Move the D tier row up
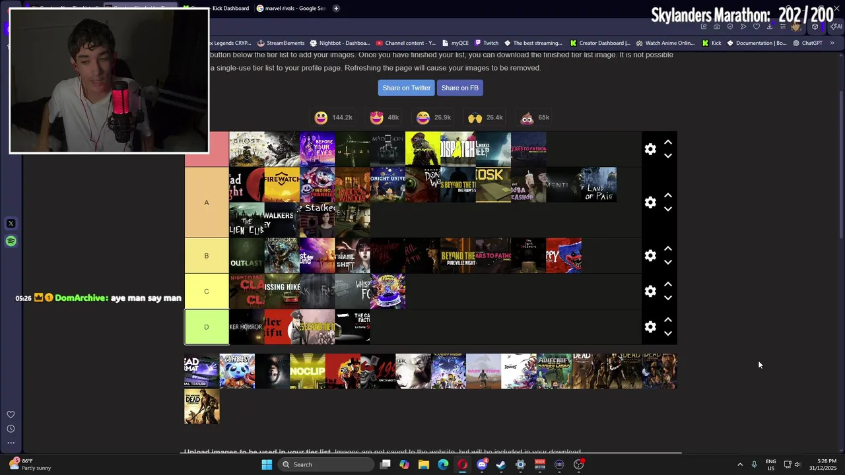The image size is (845, 475). coord(668,320)
